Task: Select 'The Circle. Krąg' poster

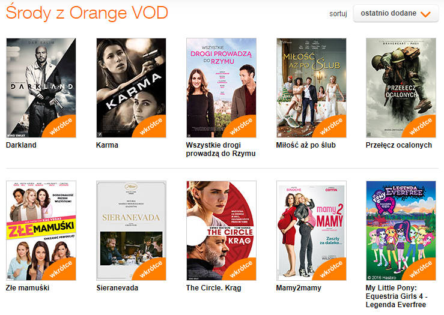Action: 221,231
